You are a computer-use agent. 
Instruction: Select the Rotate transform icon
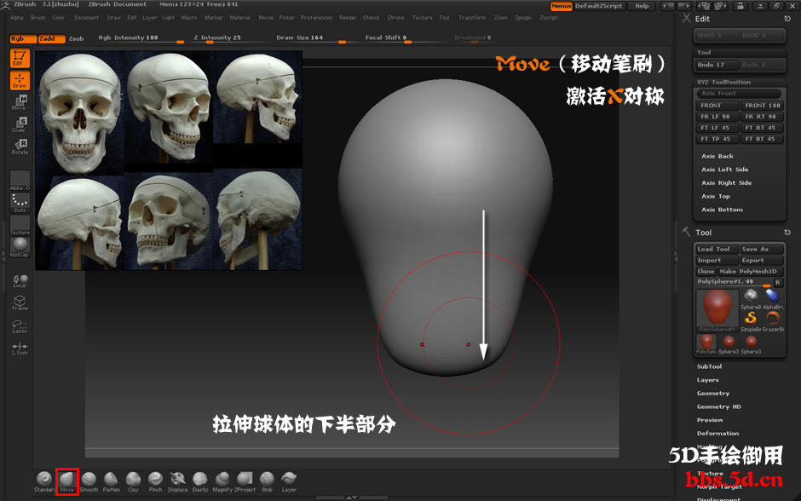20,147
